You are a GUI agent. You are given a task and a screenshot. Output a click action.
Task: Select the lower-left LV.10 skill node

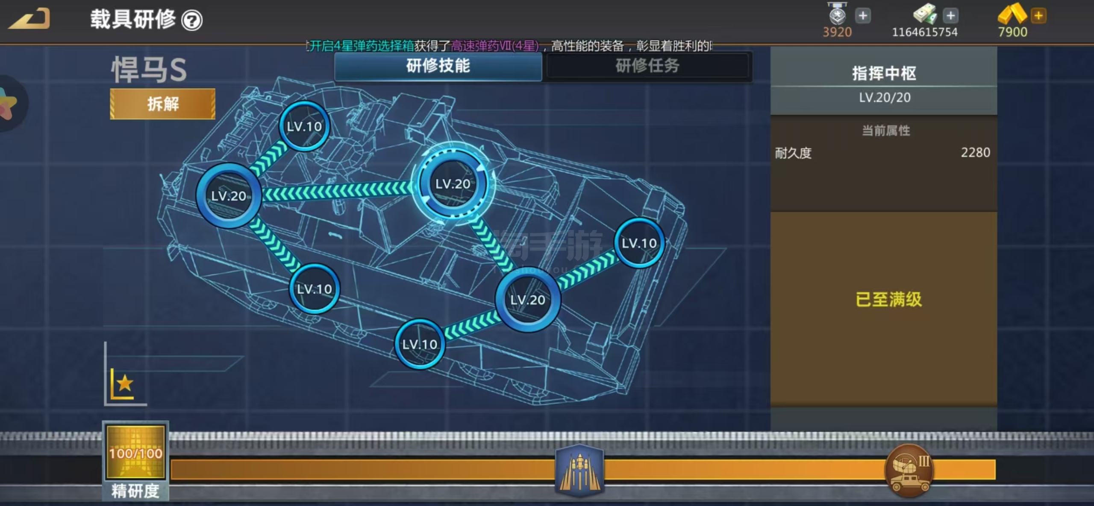pyautogui.click(x=314, y=289)
